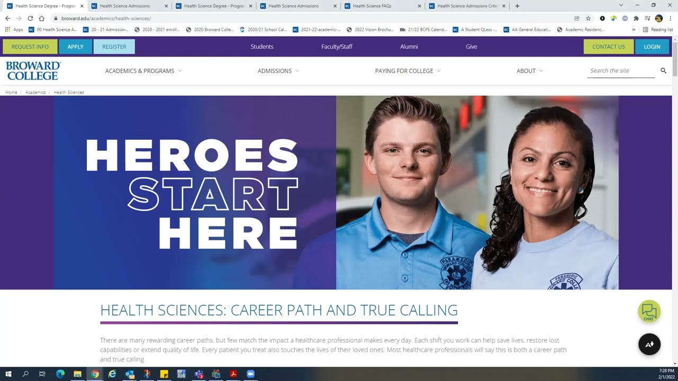This screenshot has width=678, height=381.
Task: Open 21/22 BCPS Calend... bookmark
Action: click(423, 30)
